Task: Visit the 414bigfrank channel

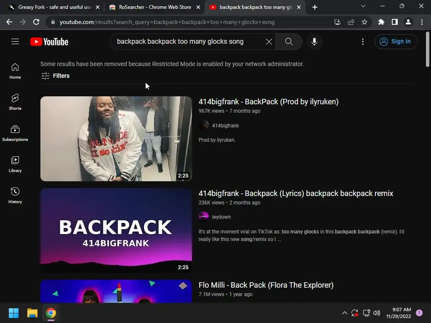Action: click(x=226, y=125)
